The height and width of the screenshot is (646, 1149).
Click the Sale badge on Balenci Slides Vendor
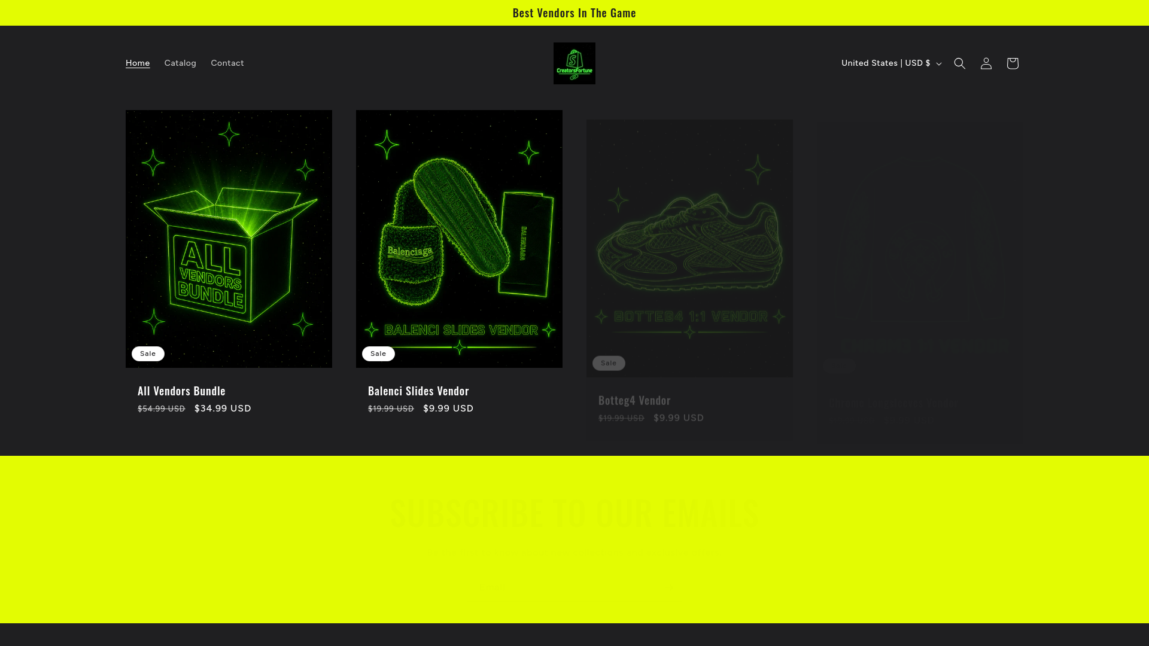click(378, 354)
